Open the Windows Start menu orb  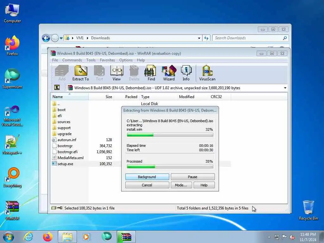(x=9, y=237)
